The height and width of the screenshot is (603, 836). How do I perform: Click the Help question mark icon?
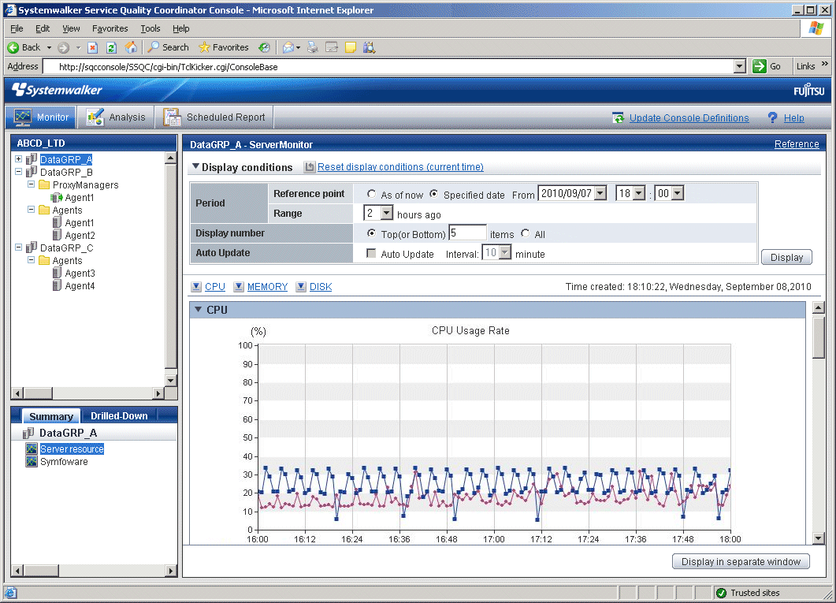click(x=772, y=117)
